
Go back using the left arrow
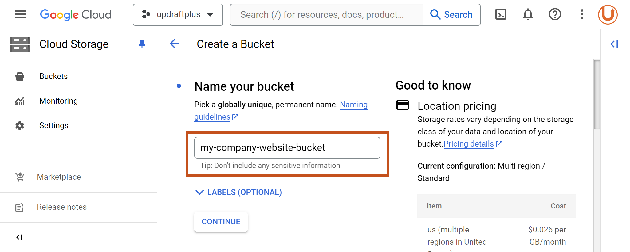click(x=175, y=44)
